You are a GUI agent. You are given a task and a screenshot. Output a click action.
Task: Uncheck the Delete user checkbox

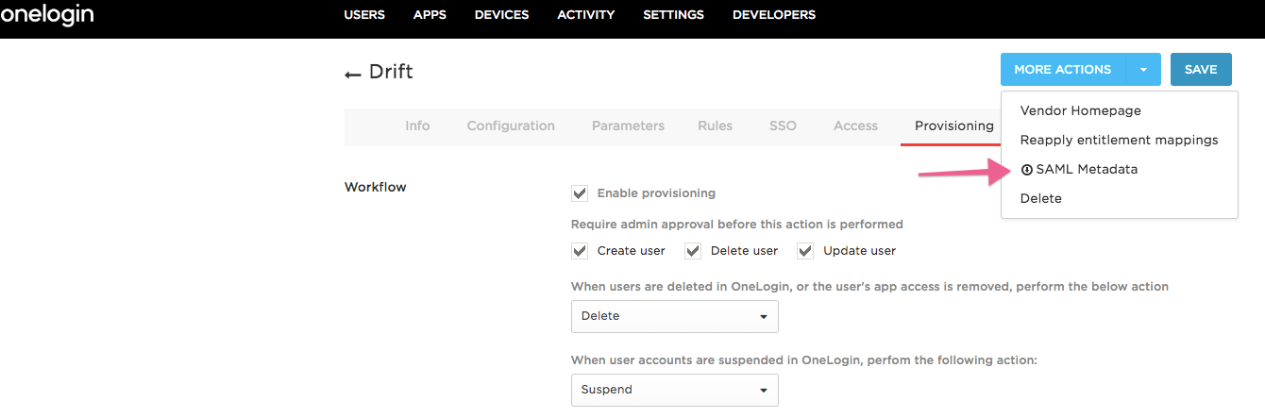[693, 251]
